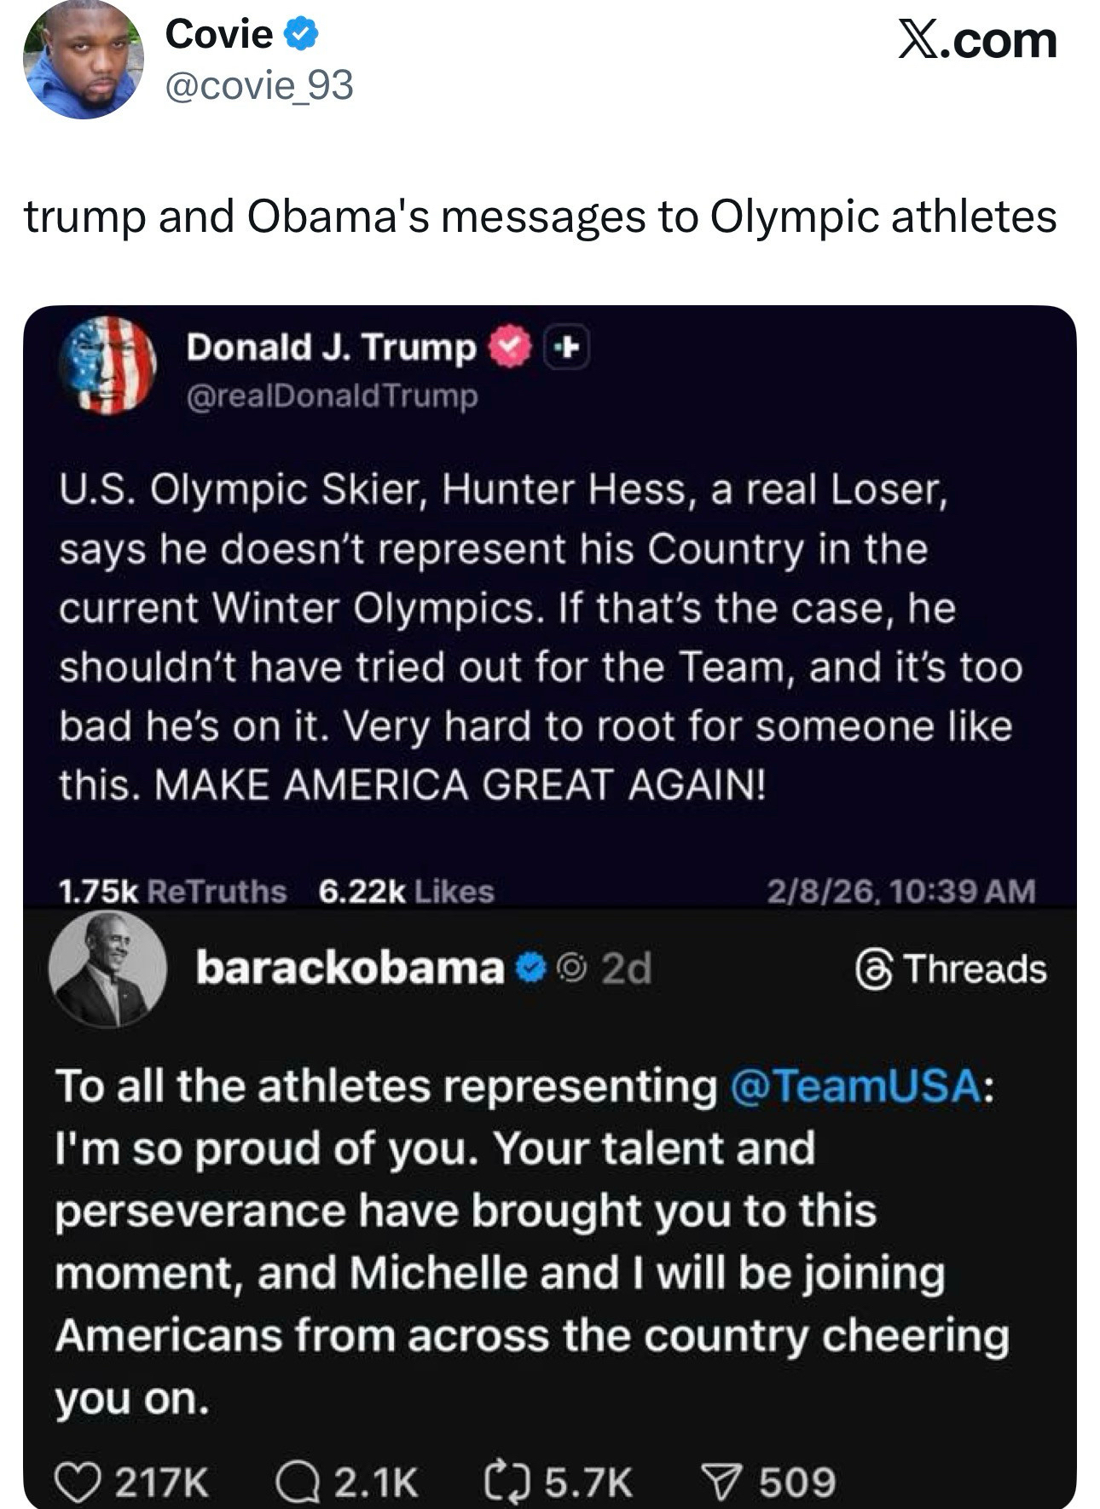Click the @TeamUSA mention link
1100x1509 pixels.
[x=855, y=1086]
